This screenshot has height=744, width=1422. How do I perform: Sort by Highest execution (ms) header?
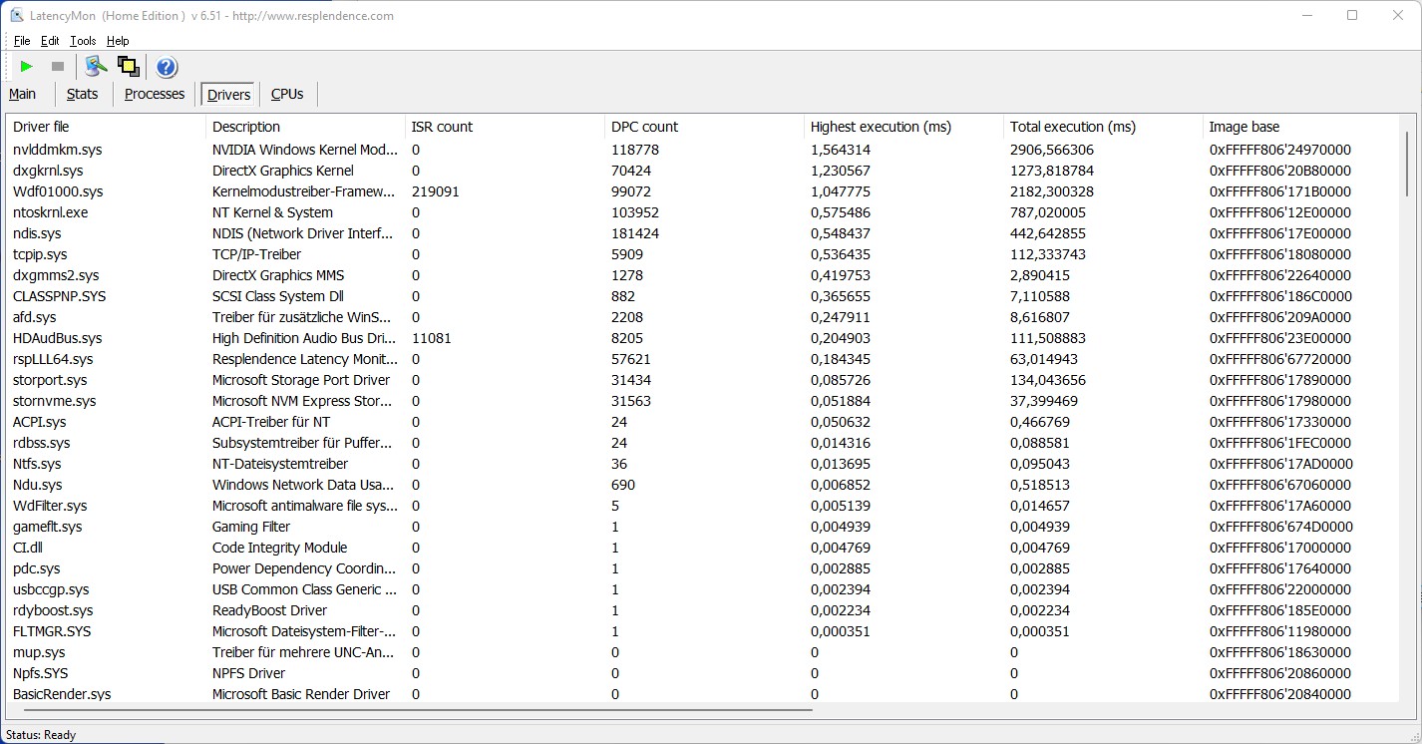[903, 127]
